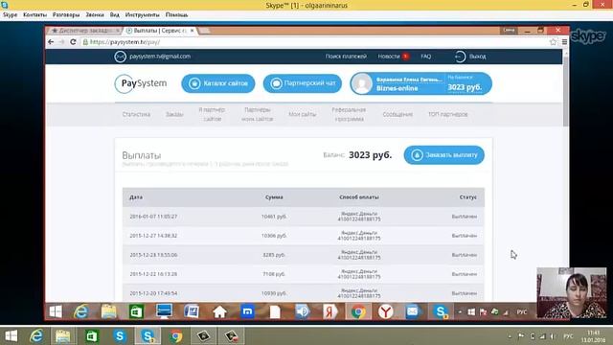Open the Контакты menu
This screenshot has height=345, width=613.
point(34,15)
